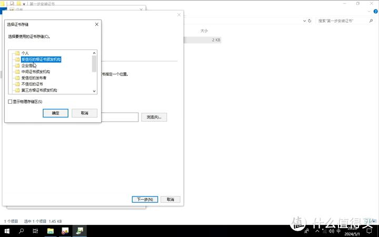
Task: Cancel the certificate import wizard
Action: [x=171, y=200]
